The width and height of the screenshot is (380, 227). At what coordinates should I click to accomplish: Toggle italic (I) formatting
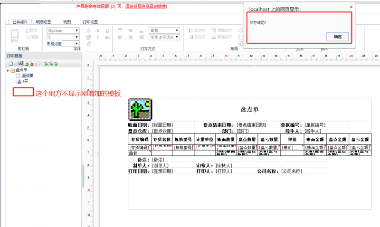point(98,37)
